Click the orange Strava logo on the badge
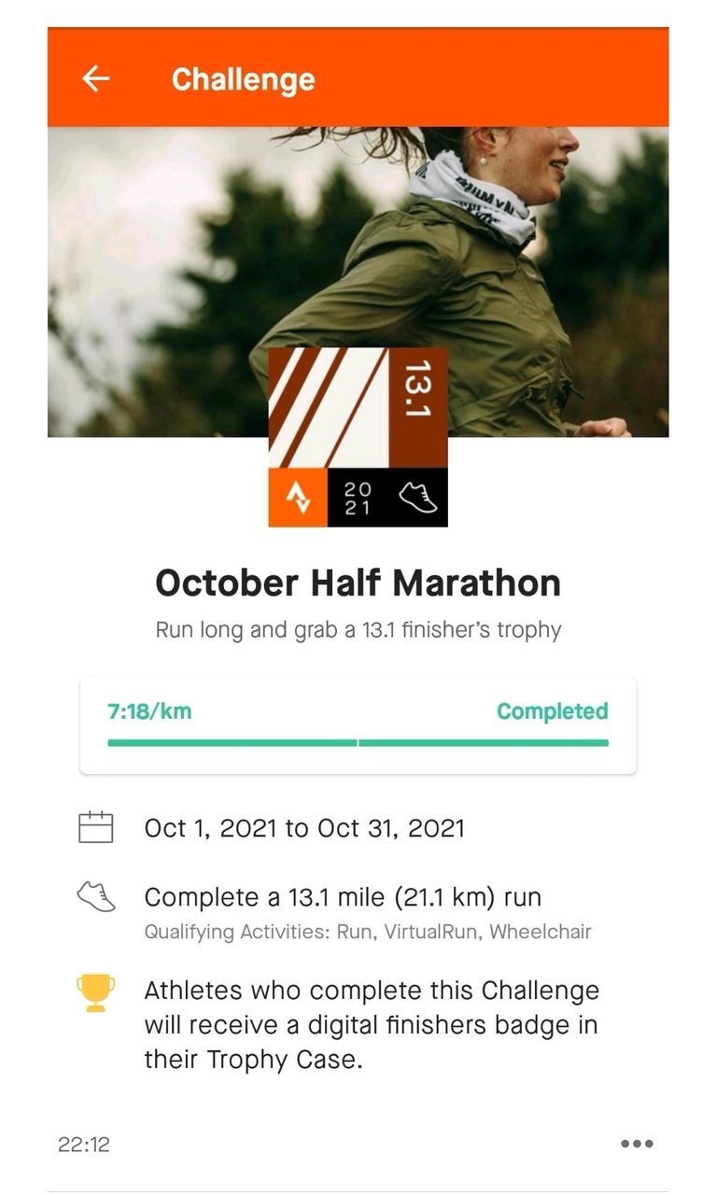 pos(298,498)
